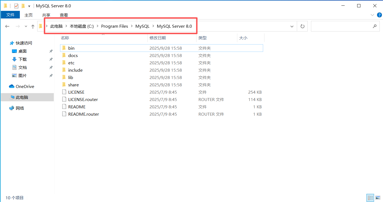Open 桌面 in the navigation pane
Viewport: 383px width, 202px height.
tap(23, 51)
